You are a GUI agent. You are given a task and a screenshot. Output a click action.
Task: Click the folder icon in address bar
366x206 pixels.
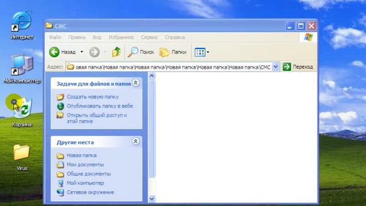click(x=70, y=67)
